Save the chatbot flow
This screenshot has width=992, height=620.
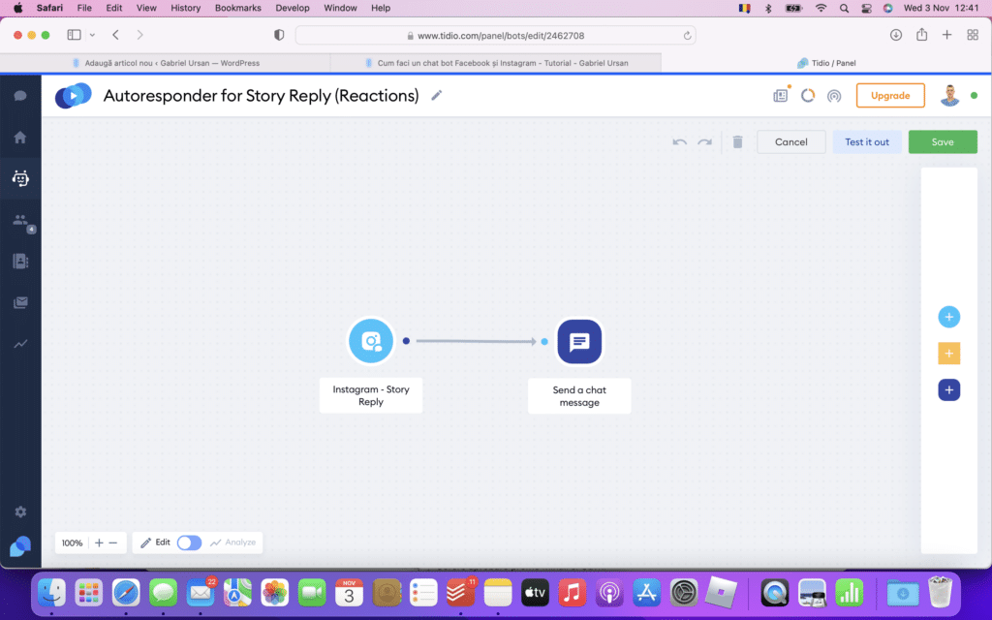943,141
